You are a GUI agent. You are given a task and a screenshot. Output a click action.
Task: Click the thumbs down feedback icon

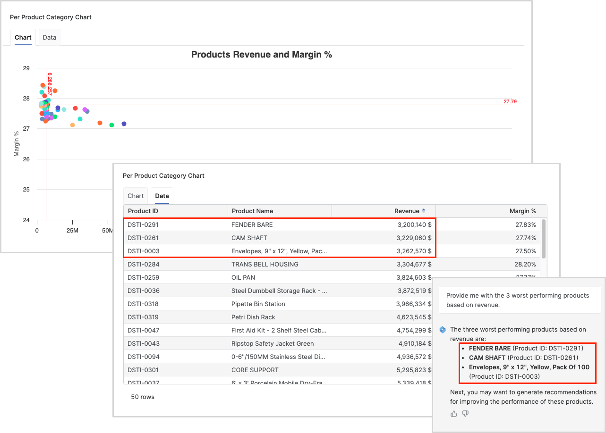coord(465,414)
